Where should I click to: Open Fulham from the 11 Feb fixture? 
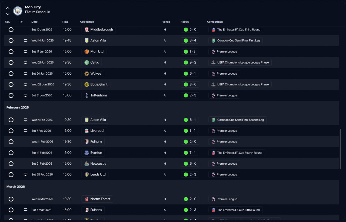coord(93,142)
